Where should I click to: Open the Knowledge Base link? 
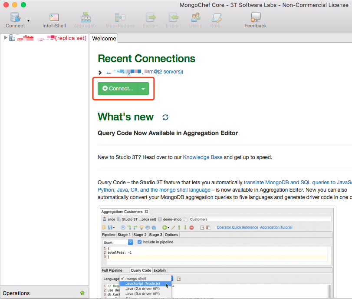point(203,157)
